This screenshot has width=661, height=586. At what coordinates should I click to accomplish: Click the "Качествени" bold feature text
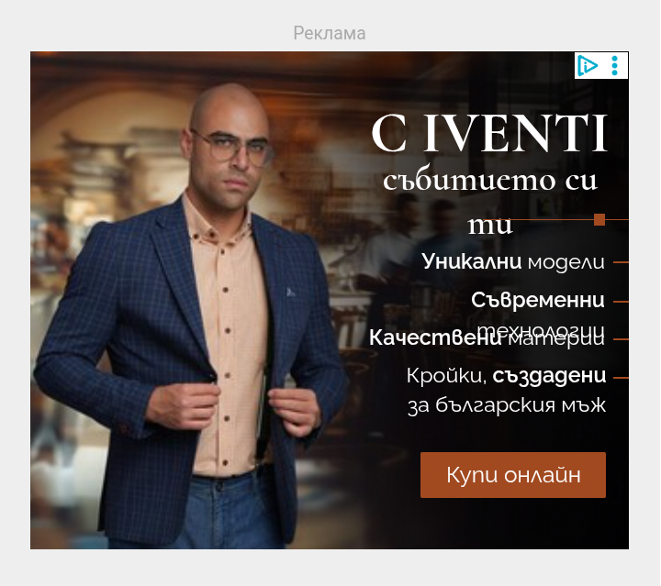[435, 337]
